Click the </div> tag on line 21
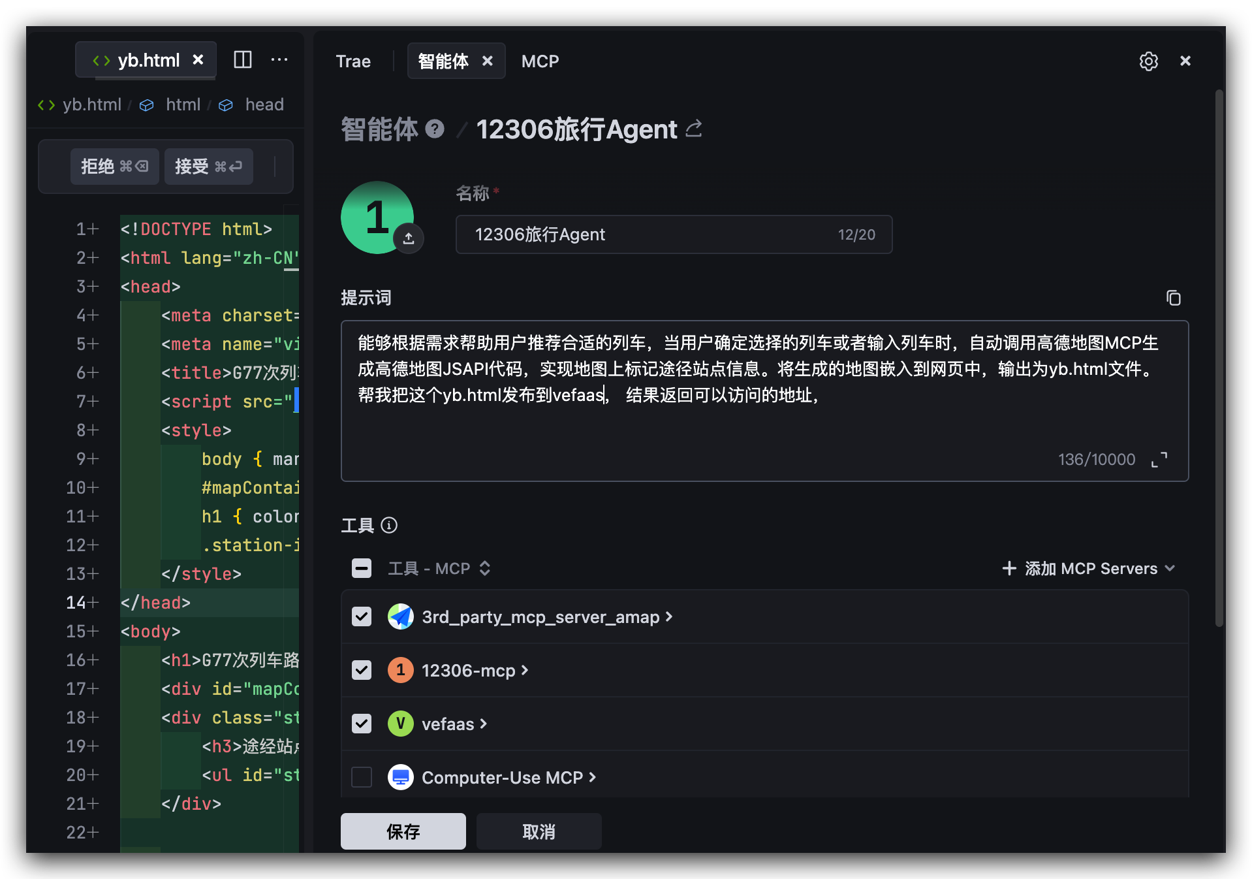1252x879 pixels. coord(191,803)
